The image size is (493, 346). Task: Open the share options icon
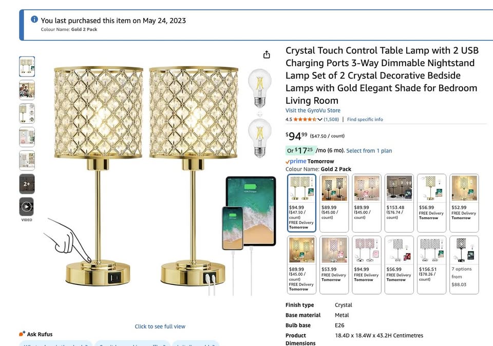pyautogui.click(x=267, y=54)
